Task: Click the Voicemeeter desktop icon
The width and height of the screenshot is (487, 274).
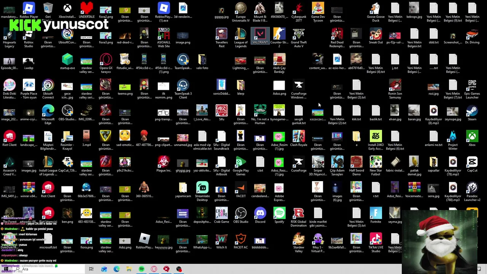Action: (414, 190)
